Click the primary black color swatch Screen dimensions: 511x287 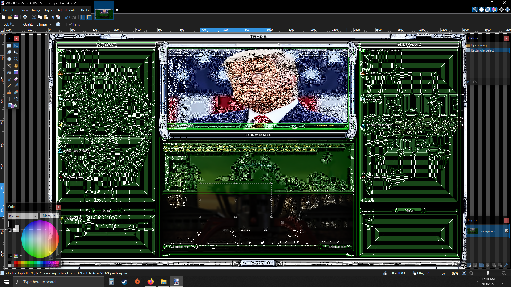[x=11, y=224]
